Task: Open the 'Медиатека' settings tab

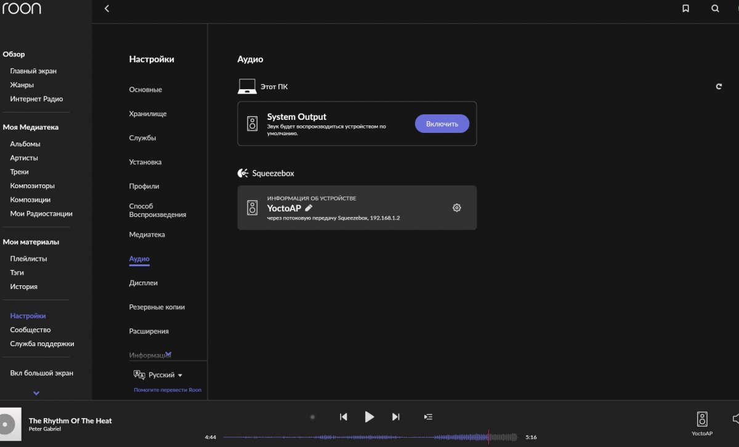Action: pos(147,235)
